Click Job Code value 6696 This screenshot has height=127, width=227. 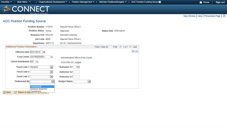48,39
